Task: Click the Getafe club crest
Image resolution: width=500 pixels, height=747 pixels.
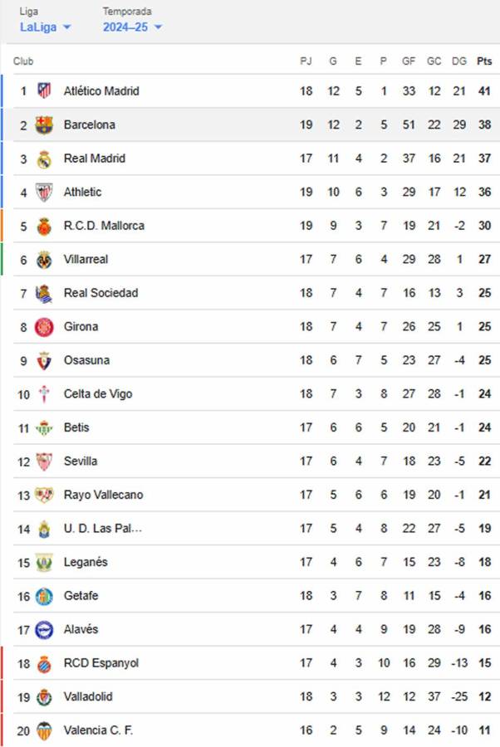Action: point(46,595)
